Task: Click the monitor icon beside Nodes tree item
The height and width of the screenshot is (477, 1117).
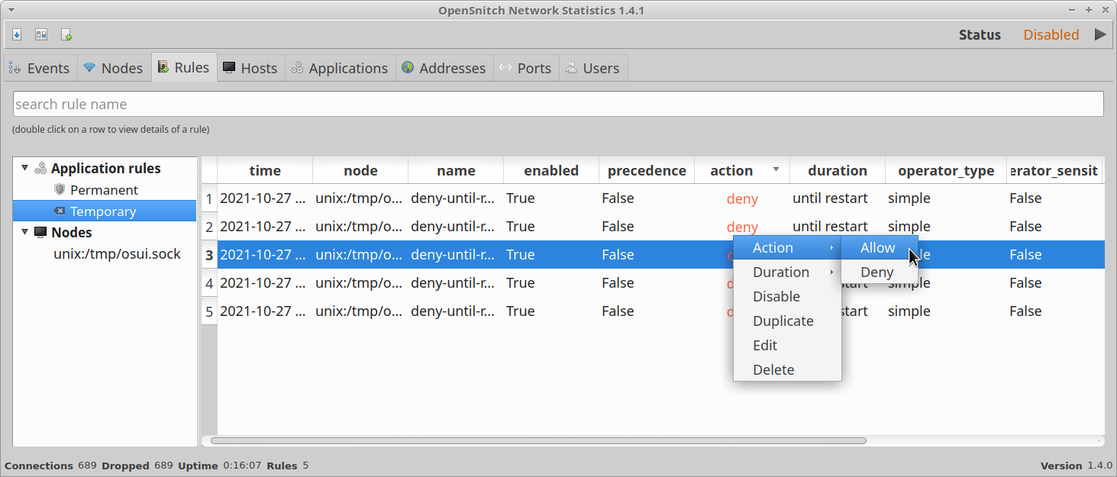Action: (40, 232)
